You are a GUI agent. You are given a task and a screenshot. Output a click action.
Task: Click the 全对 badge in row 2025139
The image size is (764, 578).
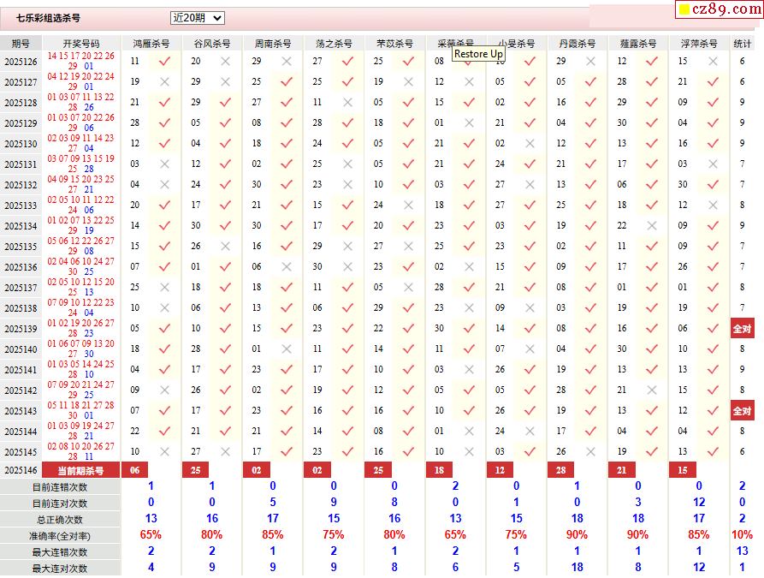(742, 329)
